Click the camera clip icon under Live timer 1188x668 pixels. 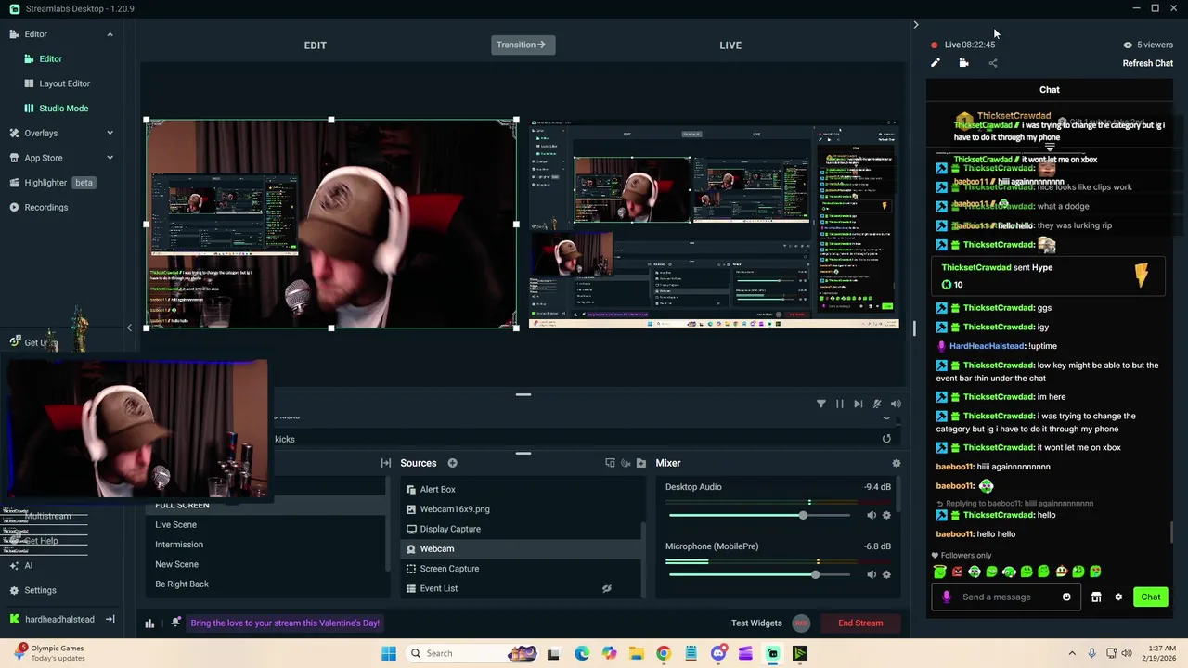963,63
